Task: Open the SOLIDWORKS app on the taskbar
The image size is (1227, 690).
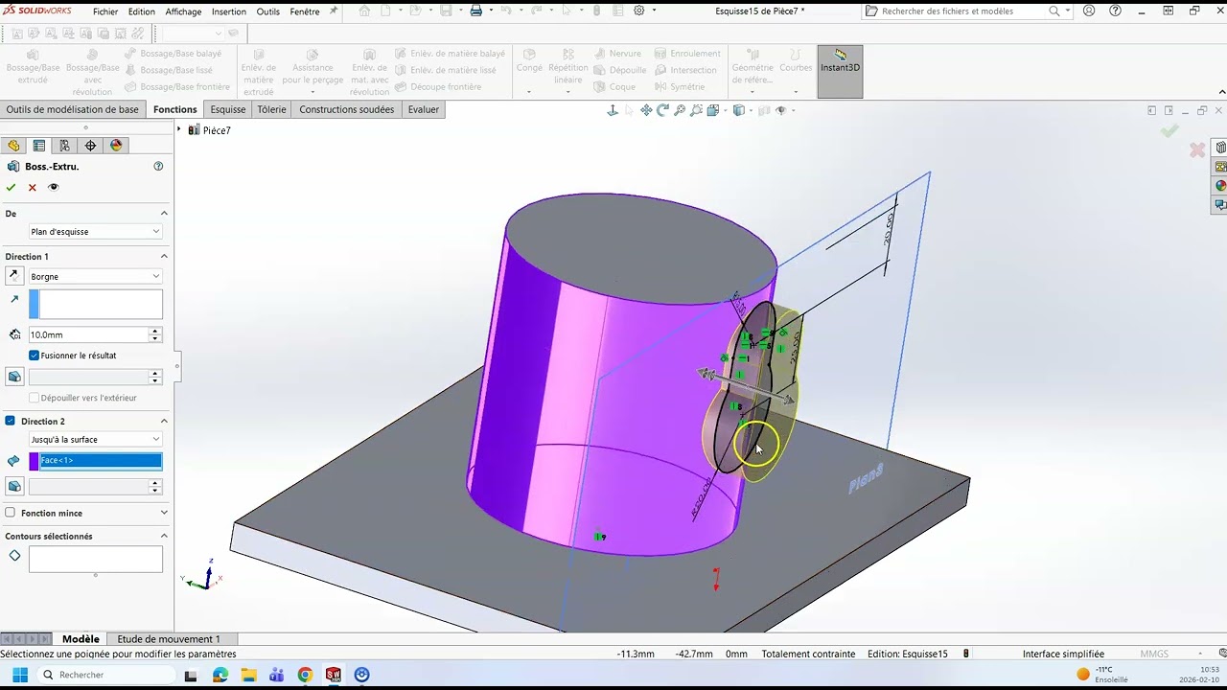Action: click(x=333, y=675)
